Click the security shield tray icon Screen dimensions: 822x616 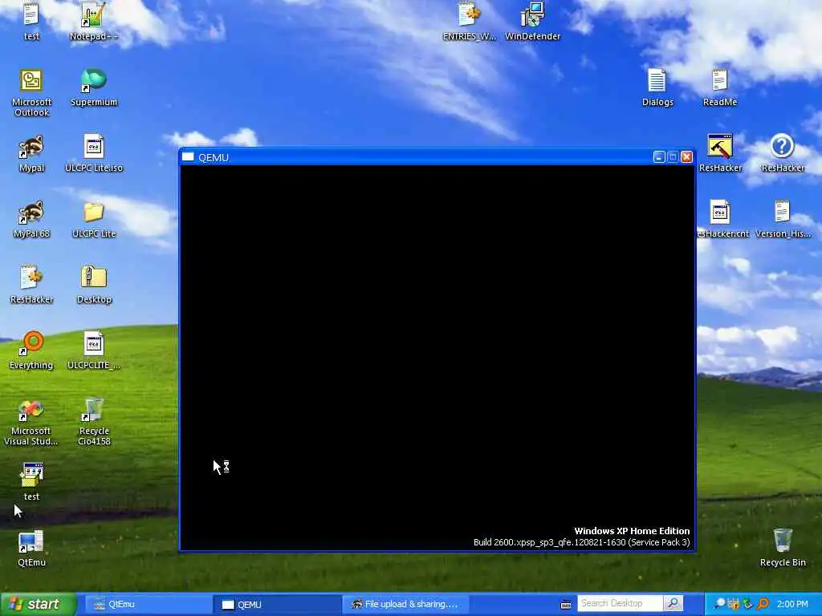[x=734, y=604]
